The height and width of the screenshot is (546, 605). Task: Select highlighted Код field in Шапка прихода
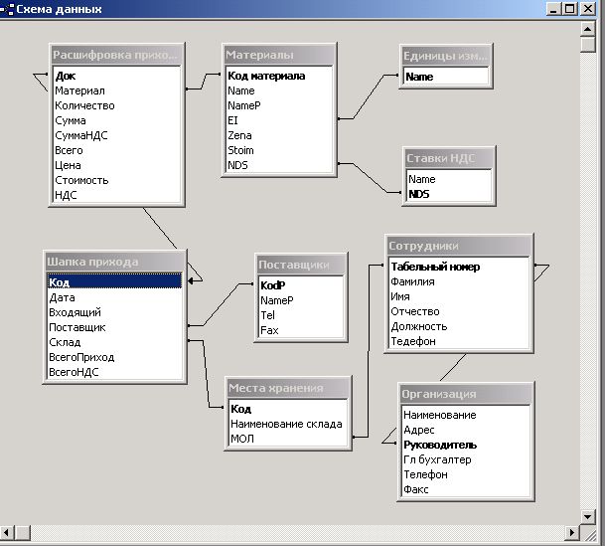click(114, 282)
